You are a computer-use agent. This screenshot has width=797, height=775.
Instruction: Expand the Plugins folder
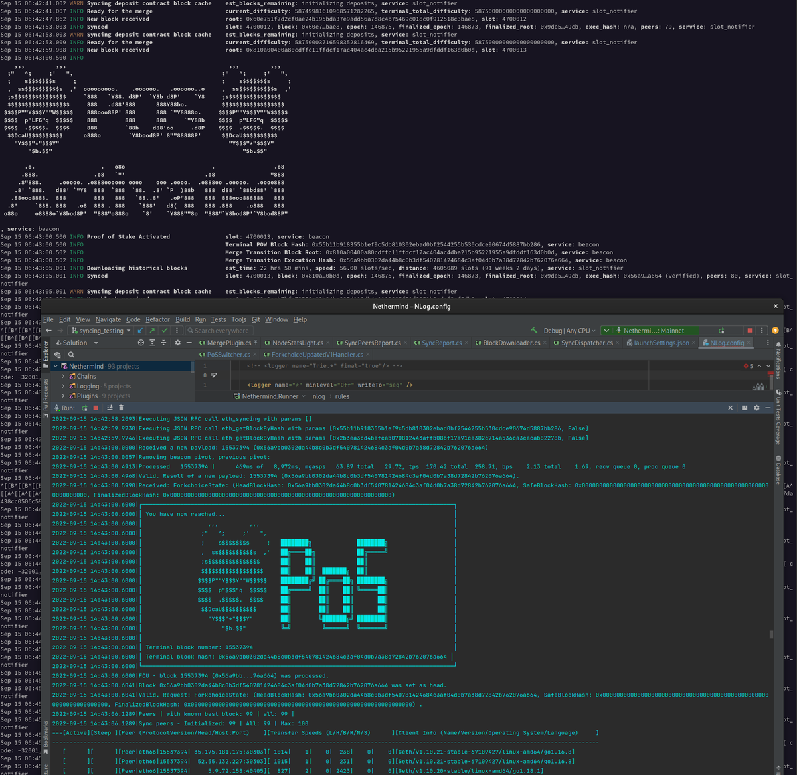click(64, 396)
